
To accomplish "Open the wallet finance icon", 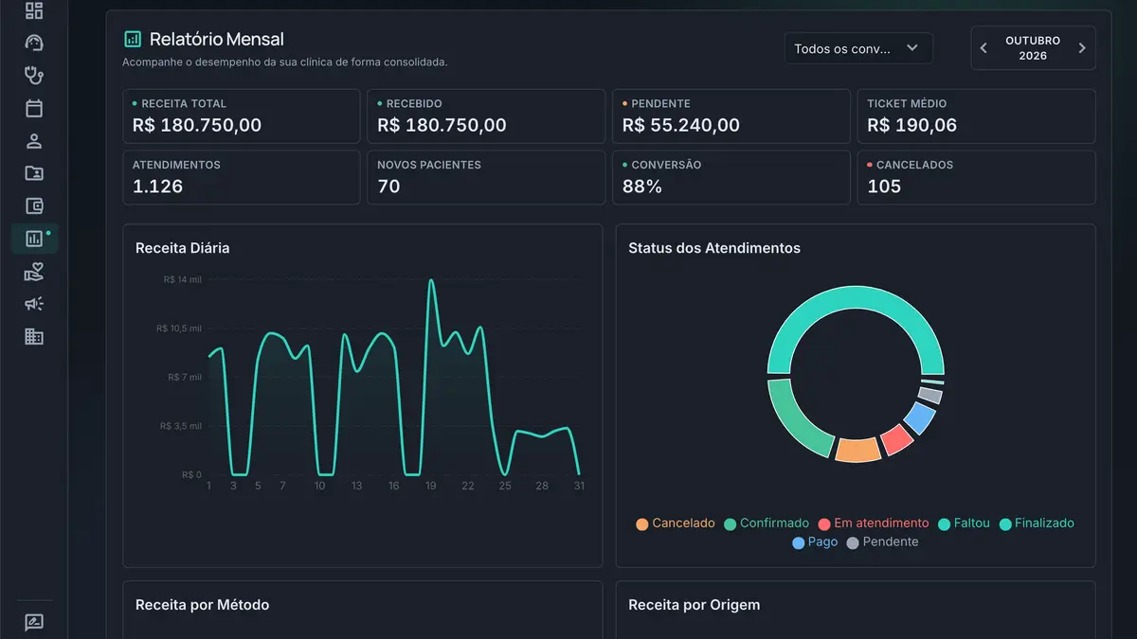I will pyautogui.click(x=34, y=206).
